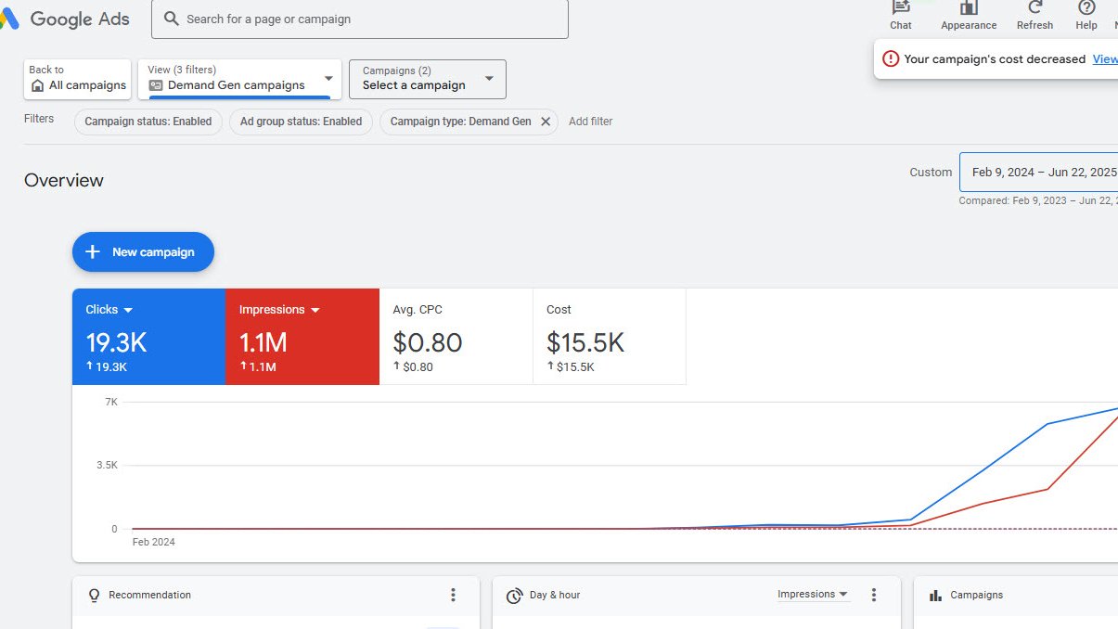Click the $0.80 Avg. CPC value
Image resolution: width=1118 pixels, height=629 pixels.
pos(428,342)
